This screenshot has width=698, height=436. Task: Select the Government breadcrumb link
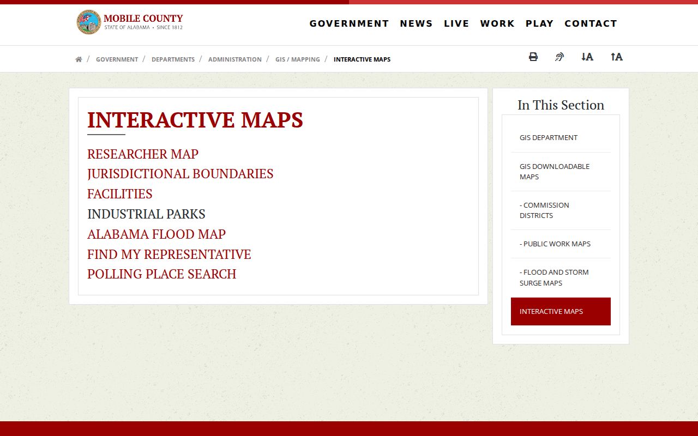117,59
